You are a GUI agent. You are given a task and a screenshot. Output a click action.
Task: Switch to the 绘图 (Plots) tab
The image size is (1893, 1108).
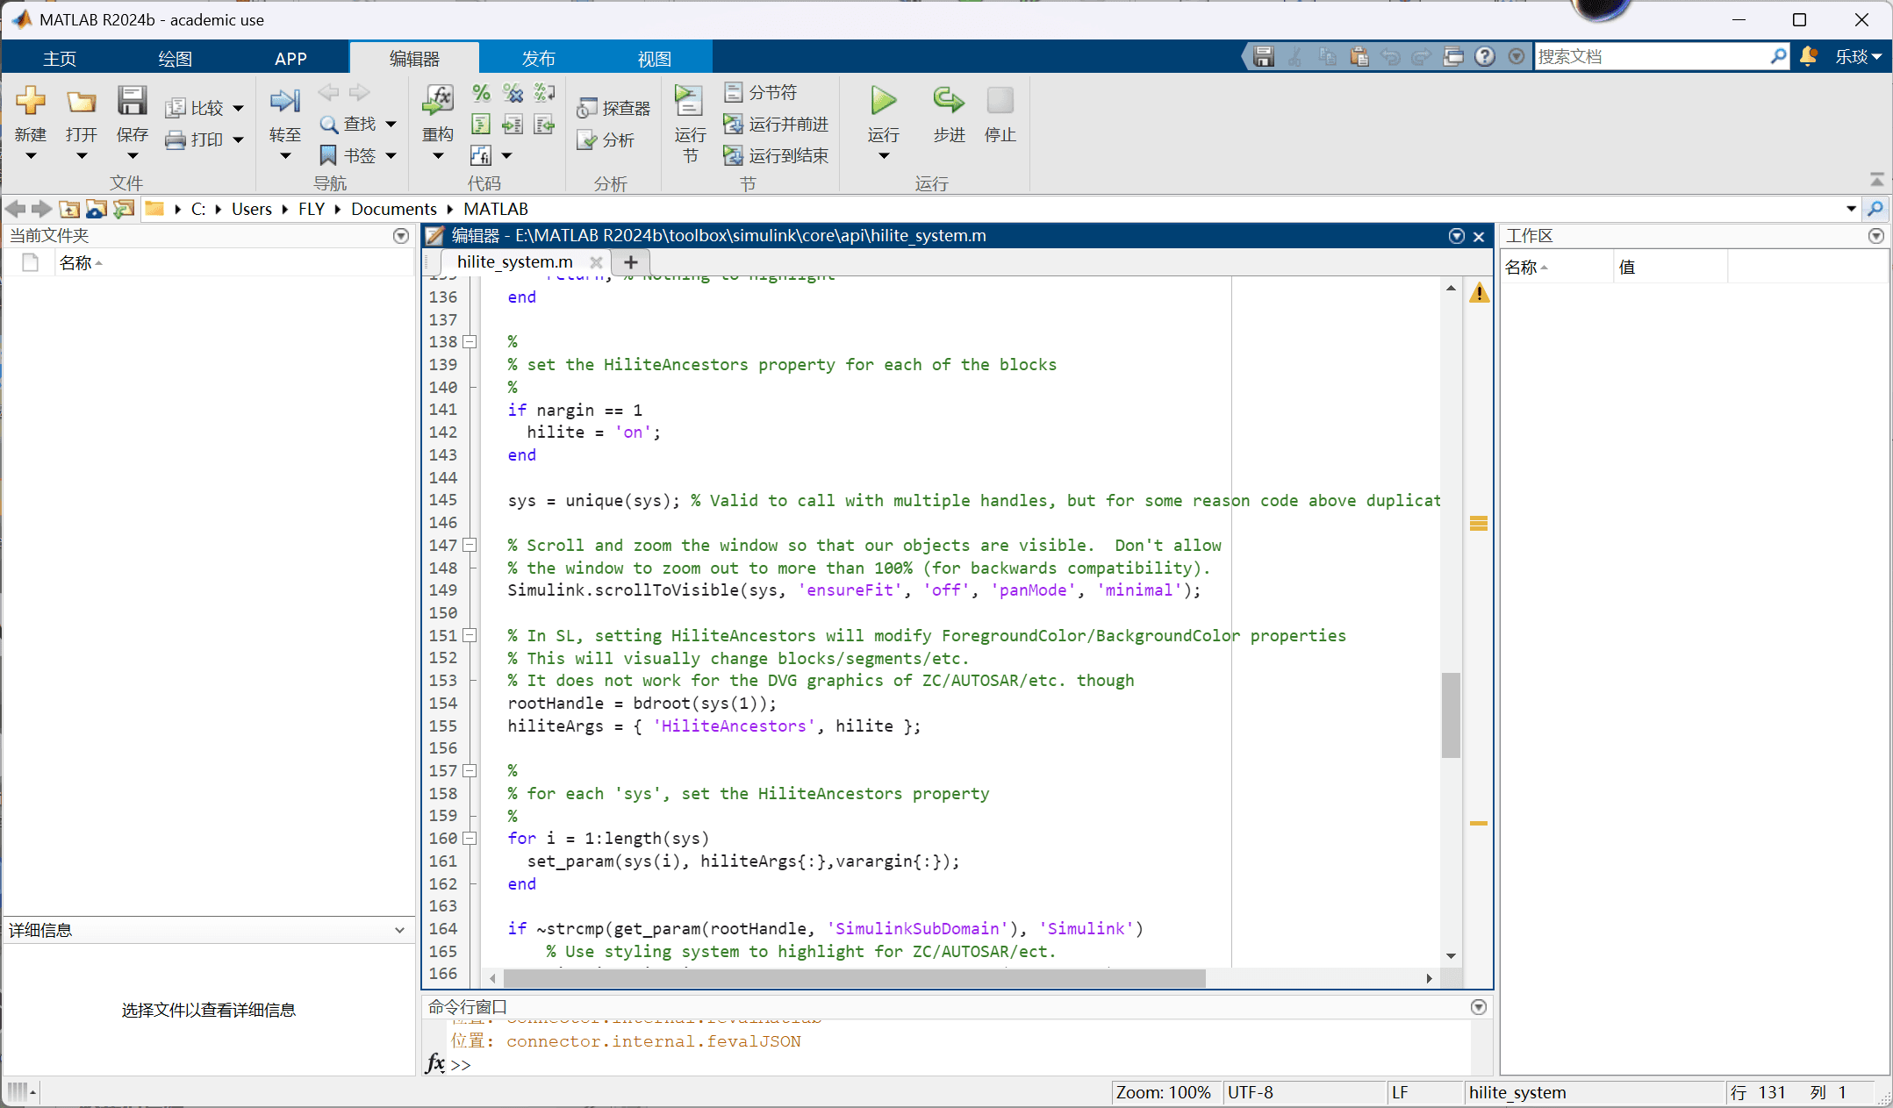[x=175, y=59]
